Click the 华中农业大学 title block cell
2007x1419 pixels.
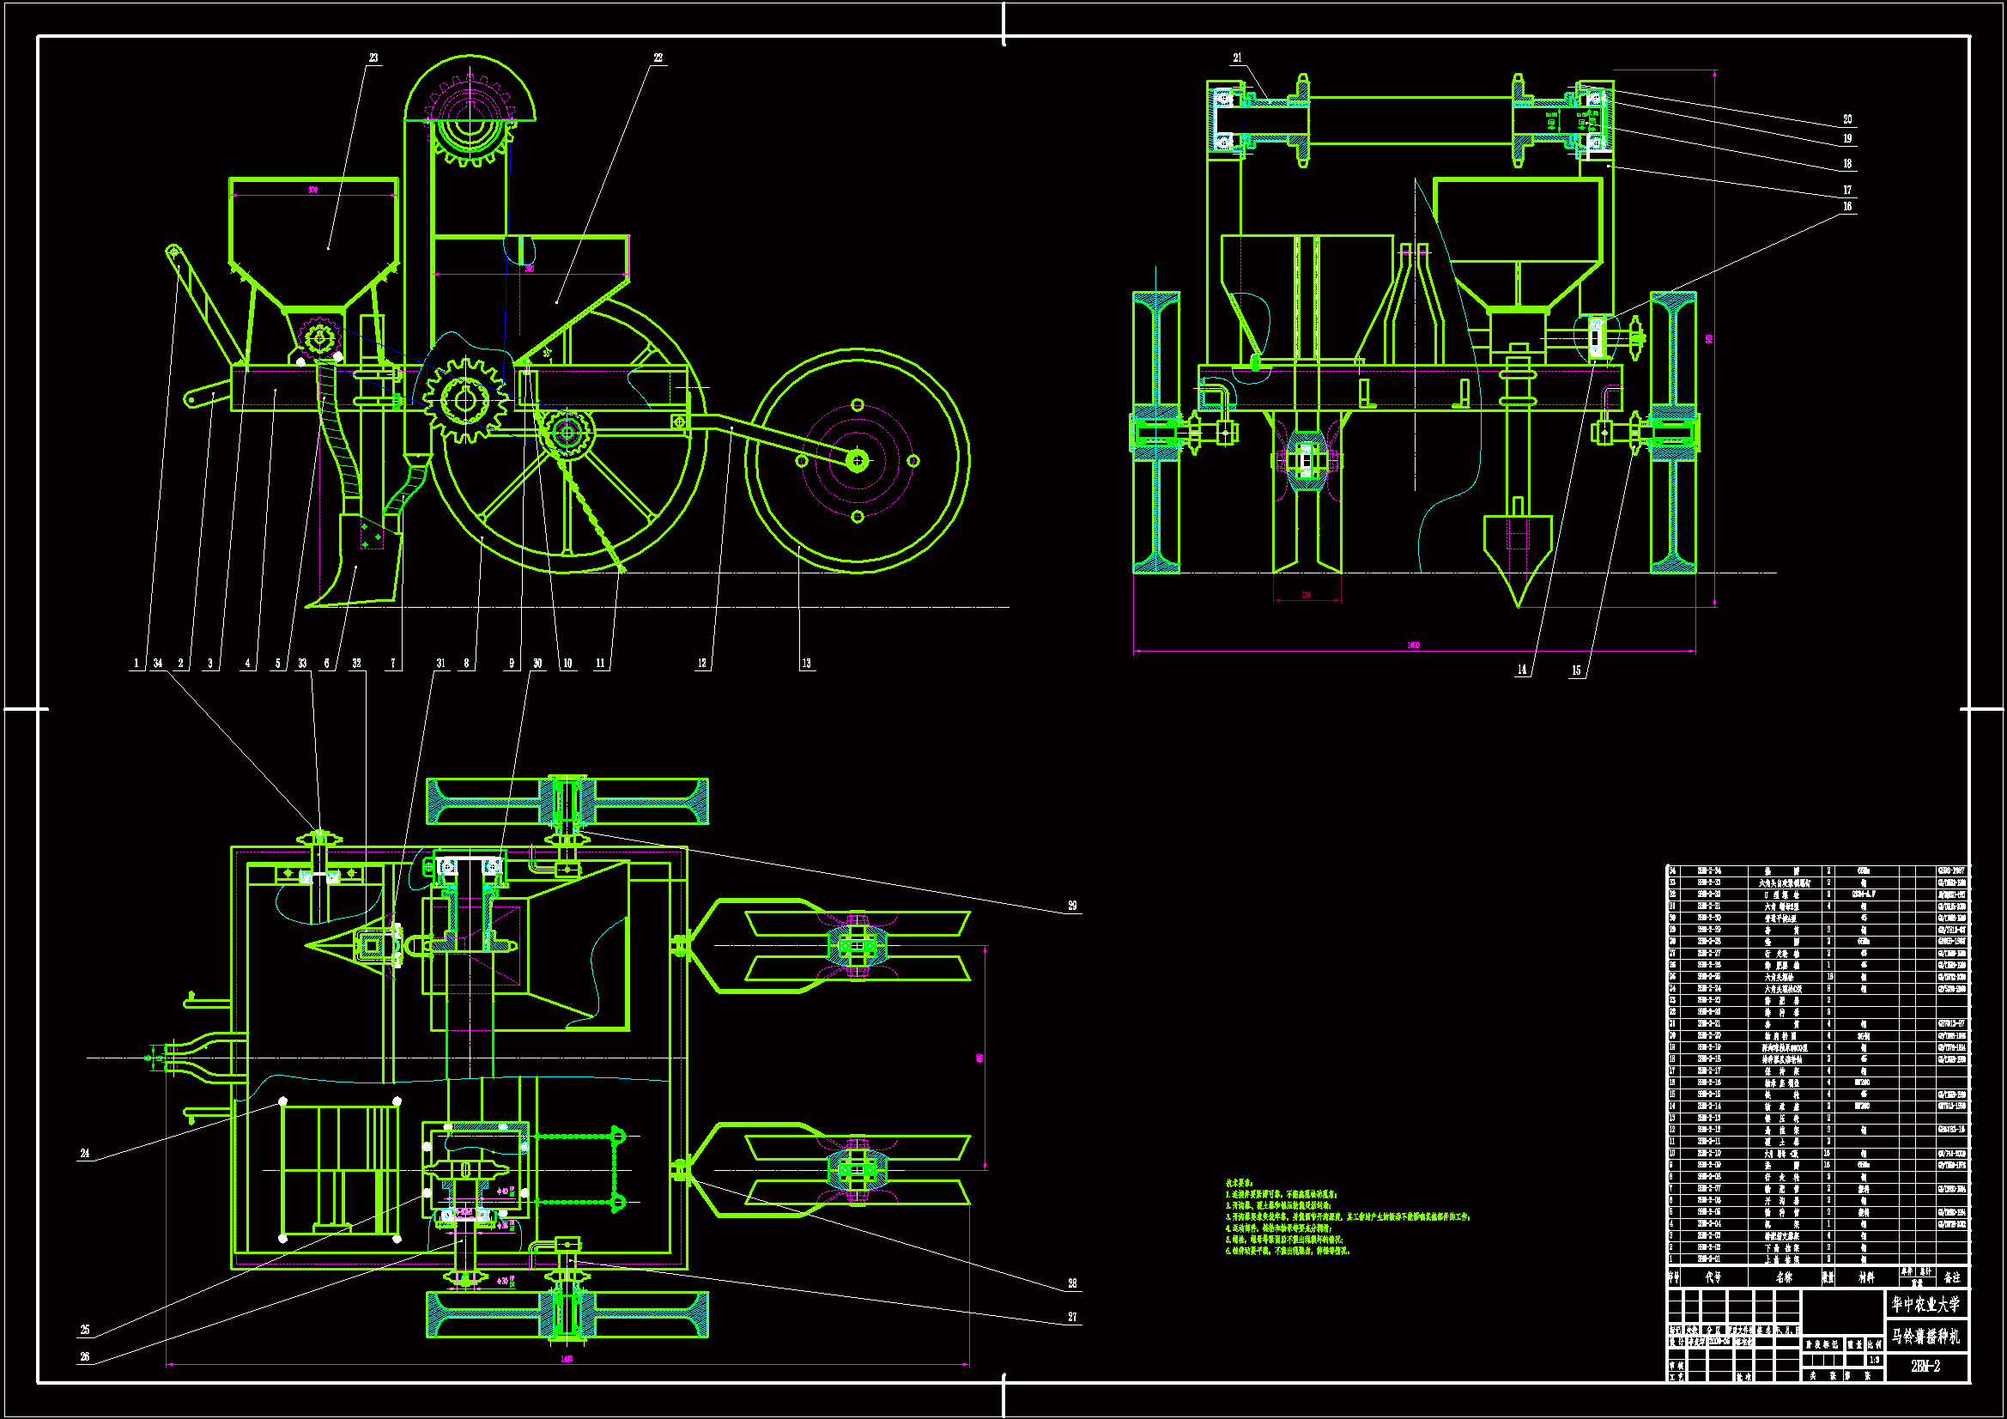coord(1925,1306)
